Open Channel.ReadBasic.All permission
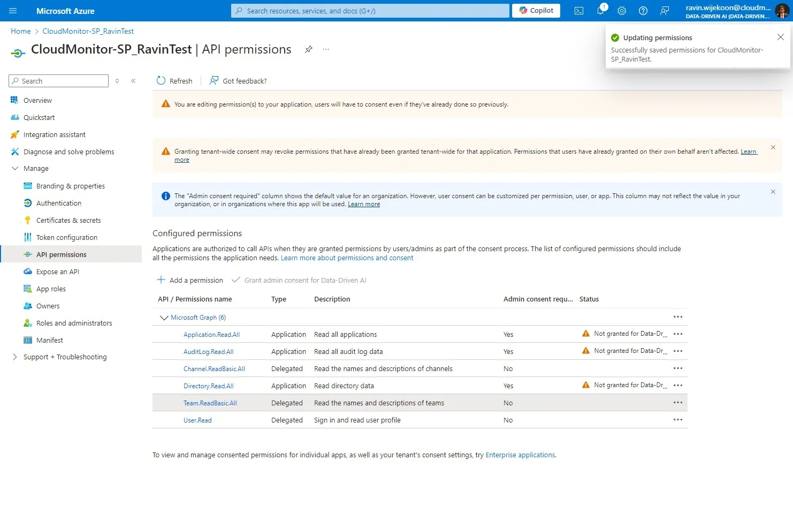Image resolution: width=793 pixels, height=513 pixels. coord(214,369)
